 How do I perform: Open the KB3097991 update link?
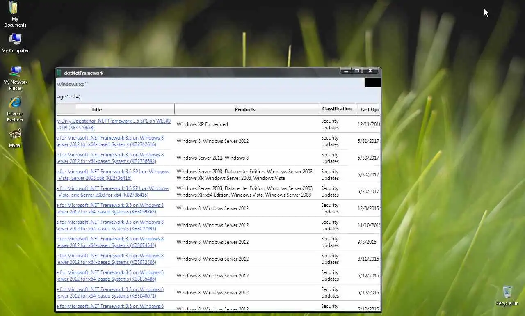coord(110,225)
